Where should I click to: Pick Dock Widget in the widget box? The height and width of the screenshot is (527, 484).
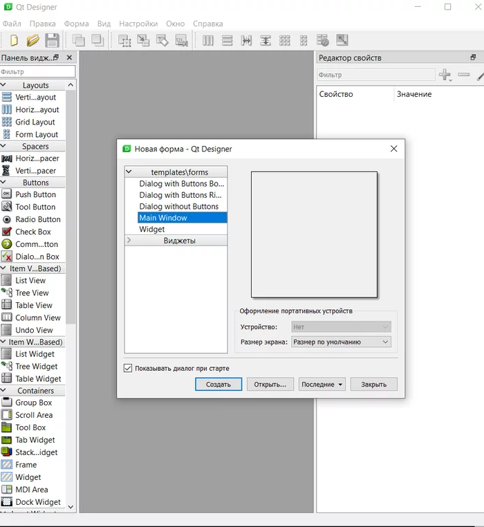(32, 502)
